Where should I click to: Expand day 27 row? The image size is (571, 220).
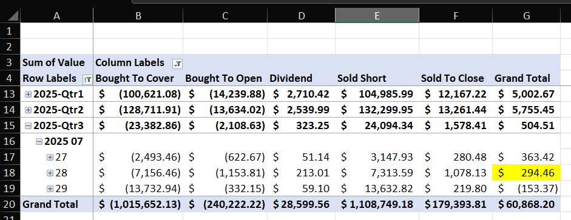pos(50,158)
